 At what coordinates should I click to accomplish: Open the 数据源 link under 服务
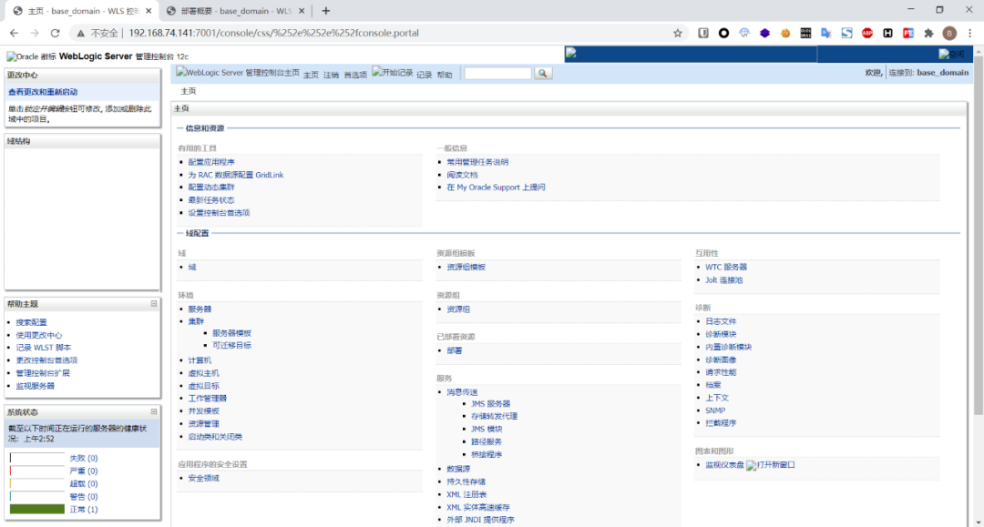[458, 469]
